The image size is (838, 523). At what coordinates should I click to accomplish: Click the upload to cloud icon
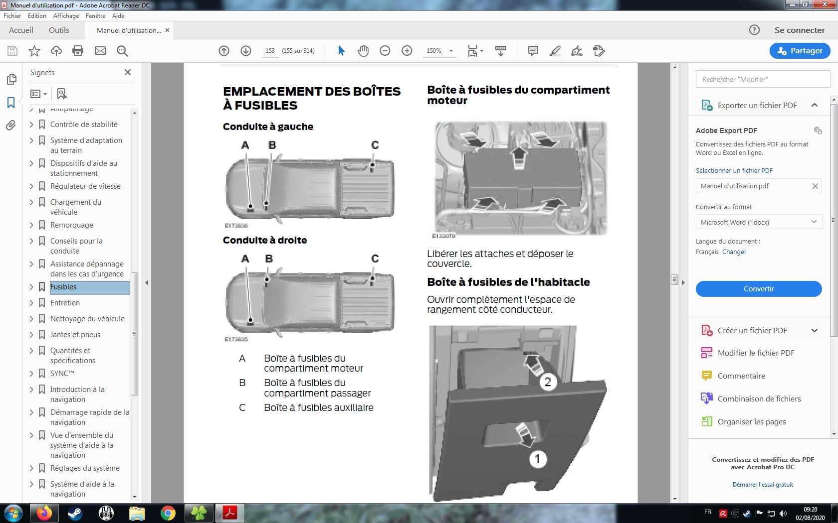56,51
